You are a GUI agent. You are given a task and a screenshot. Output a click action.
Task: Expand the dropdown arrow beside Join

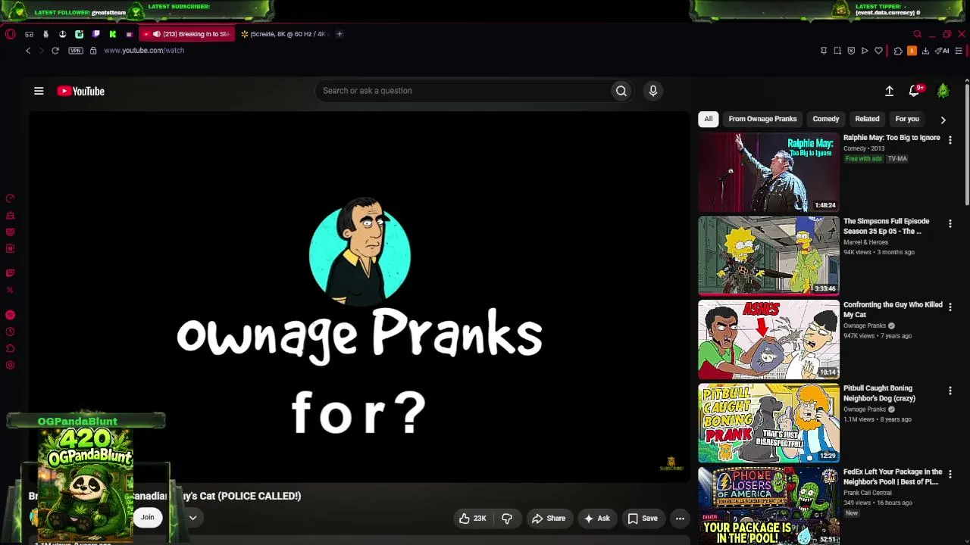(x=192, y=518)
